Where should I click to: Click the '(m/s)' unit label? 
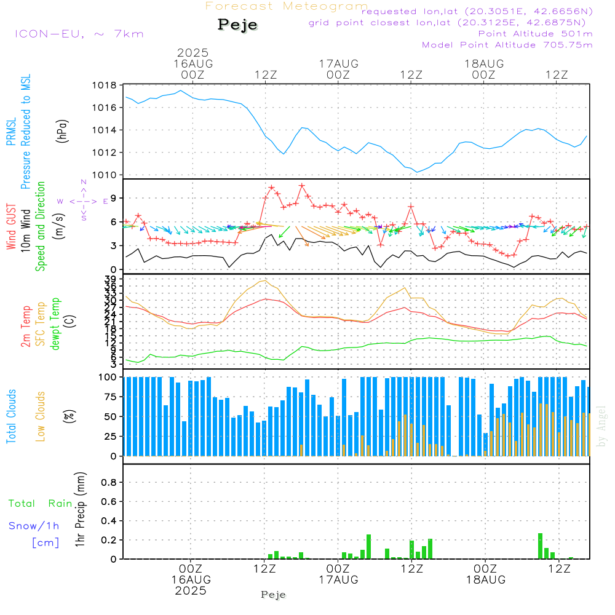(59, 227)
